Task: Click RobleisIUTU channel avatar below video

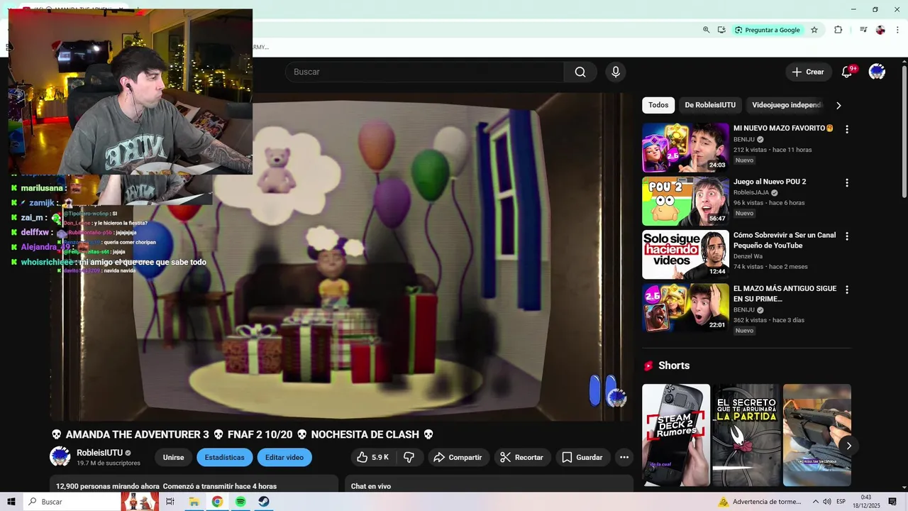Action: click(60, 456)
